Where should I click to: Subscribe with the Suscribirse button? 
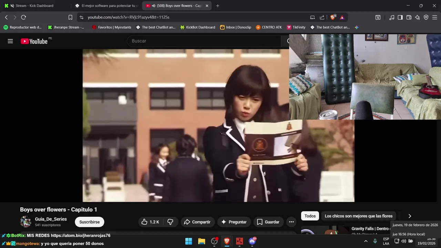pyautogui.click(x=90, y=222)
